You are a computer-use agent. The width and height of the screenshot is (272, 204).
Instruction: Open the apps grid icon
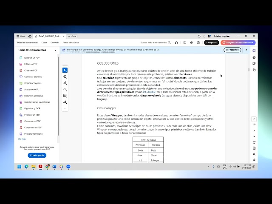(x=210, y=36)
